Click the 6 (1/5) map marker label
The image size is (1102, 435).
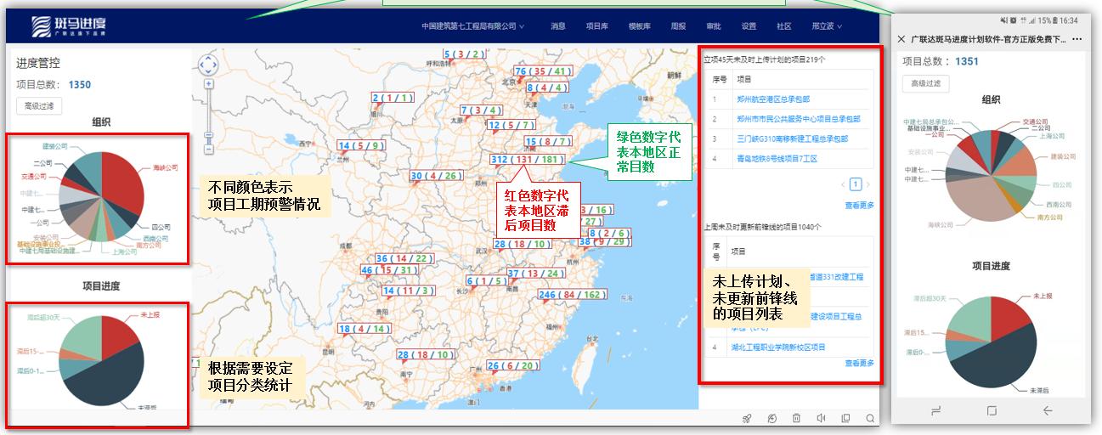tap(487, 281)
